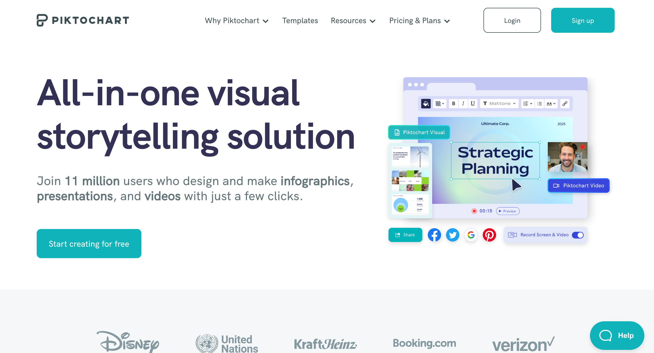Open the Templates menu item
Screen dimensions: 654x353
300,21
